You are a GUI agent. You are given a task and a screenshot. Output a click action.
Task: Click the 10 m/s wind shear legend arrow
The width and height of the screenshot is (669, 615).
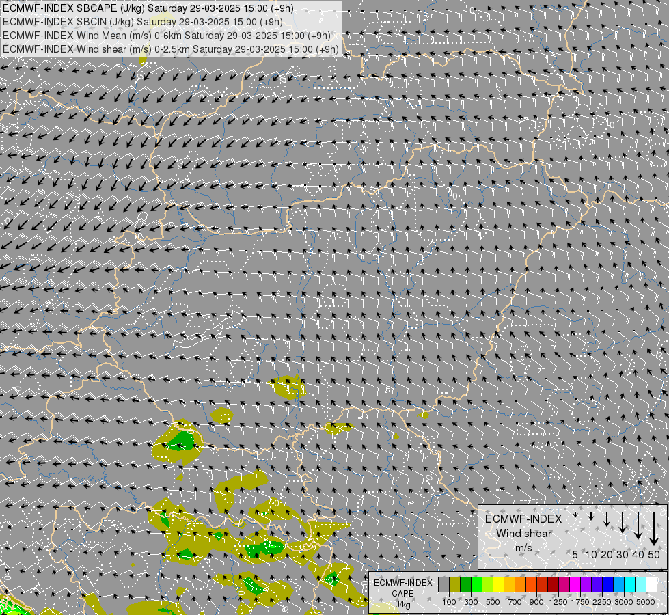pyautogui.click(x=591, y=516)
